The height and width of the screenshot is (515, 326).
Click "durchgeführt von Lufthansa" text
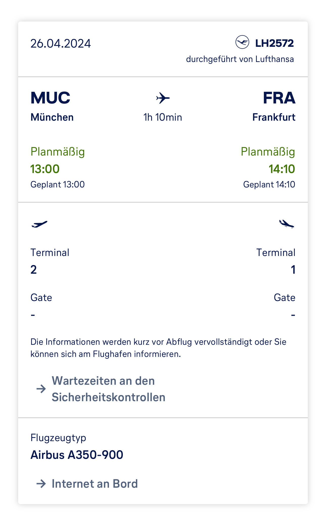[x=240, y=59]
